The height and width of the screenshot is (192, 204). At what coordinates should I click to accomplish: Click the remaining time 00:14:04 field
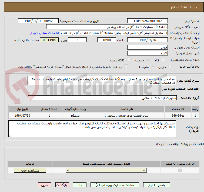49,40
